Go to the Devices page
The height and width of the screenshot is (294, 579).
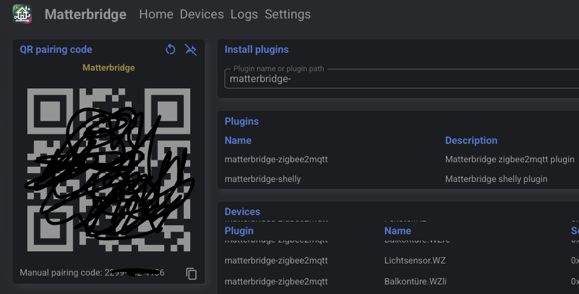point(202,14)
